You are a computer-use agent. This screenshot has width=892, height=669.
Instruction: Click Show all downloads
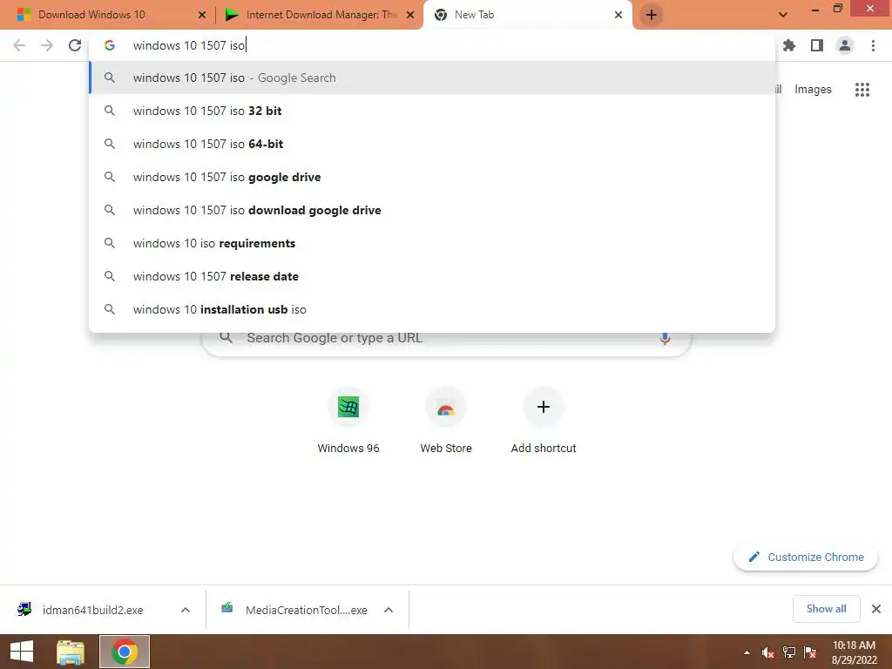(x=826, y=609)
